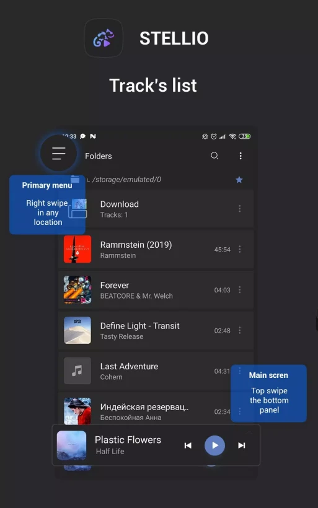Click the Беспокойная Анна artist text
This screenshot has height=508, width=318.
(131, 418)
